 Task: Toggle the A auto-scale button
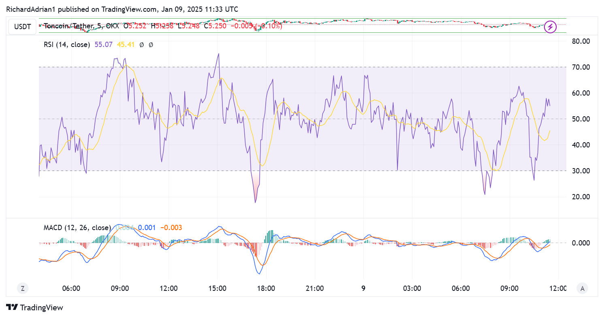tap(583, 288)
